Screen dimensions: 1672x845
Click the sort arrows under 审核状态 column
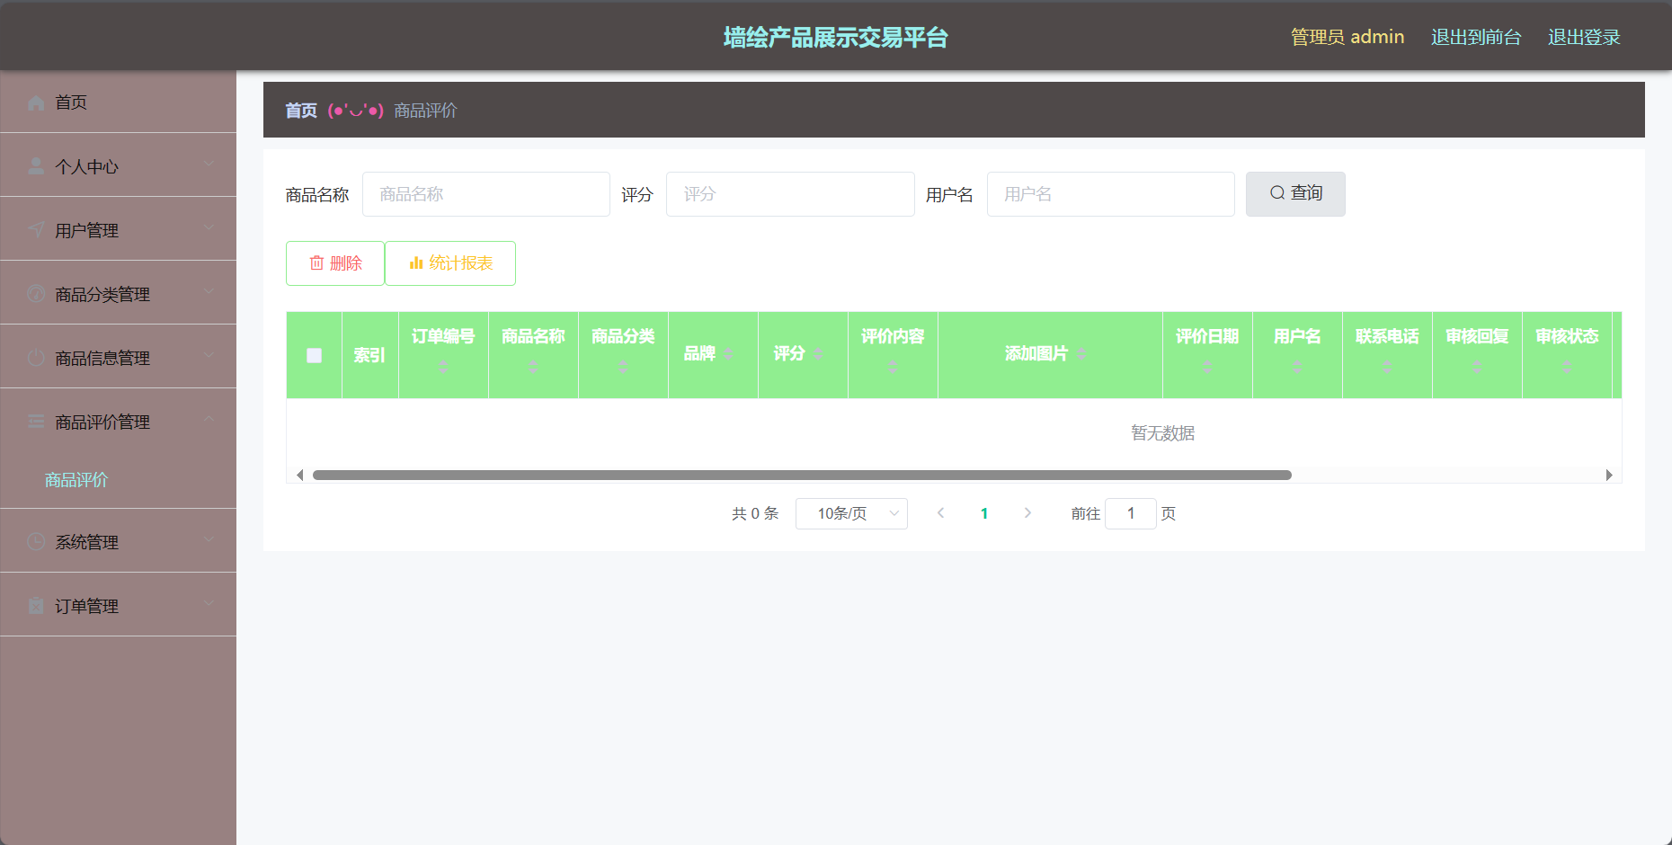click(1567, 367)
